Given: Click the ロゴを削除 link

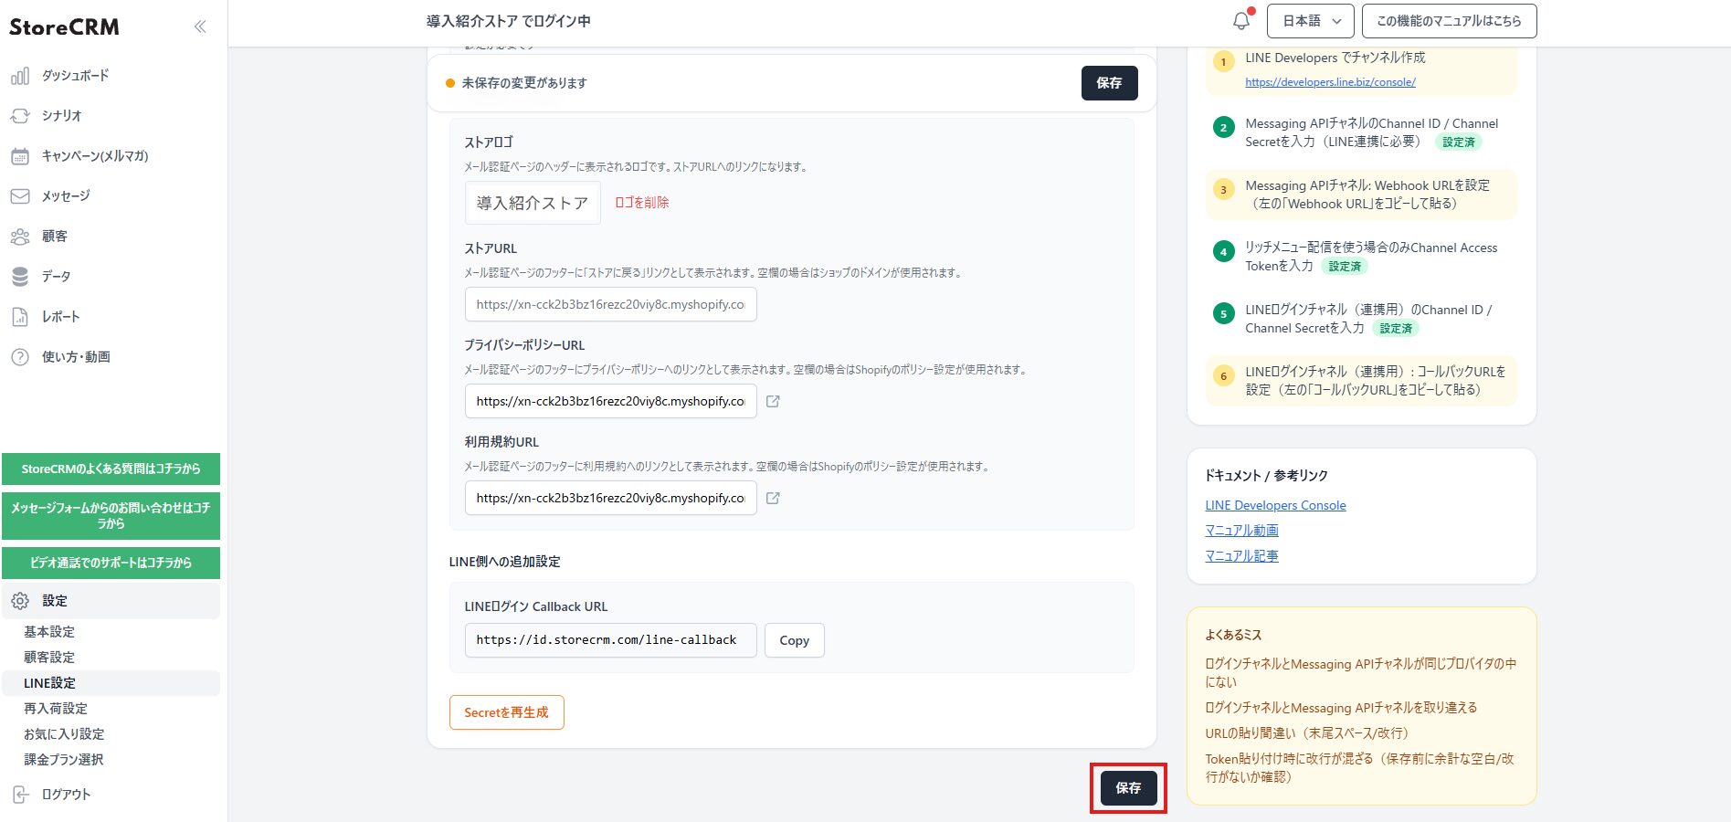Looking at the screenshot, I should 641,203.
